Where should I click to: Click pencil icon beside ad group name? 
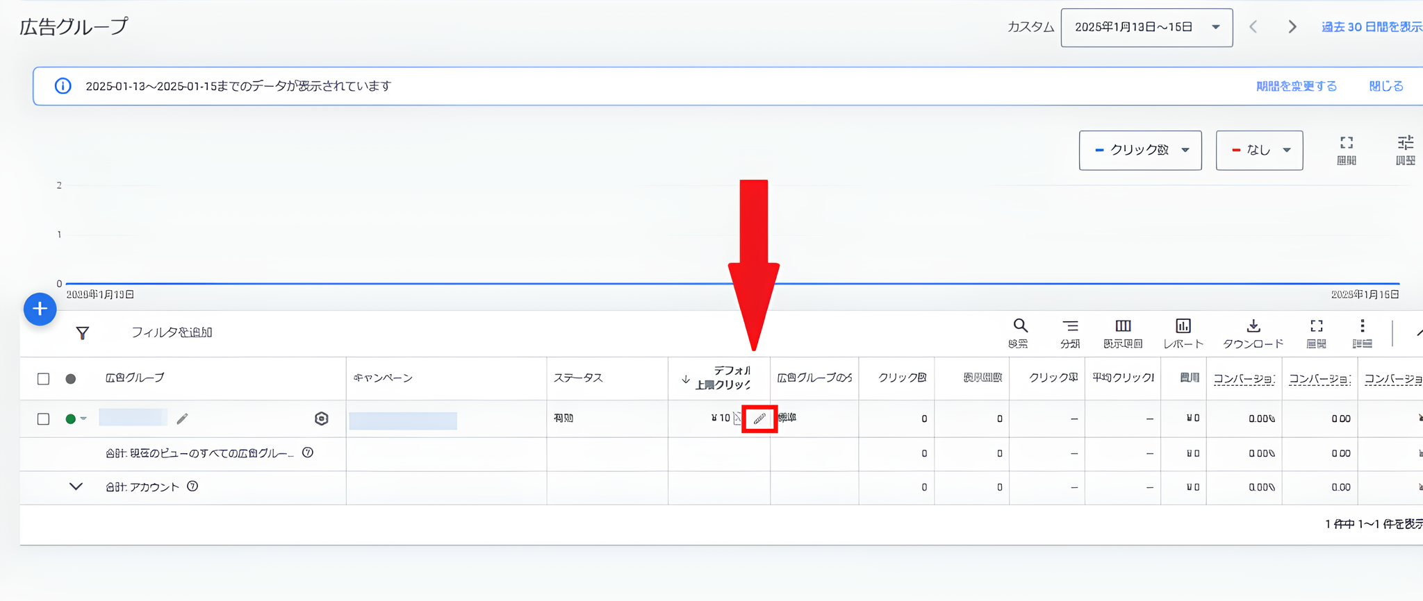[x=182, y=419]
